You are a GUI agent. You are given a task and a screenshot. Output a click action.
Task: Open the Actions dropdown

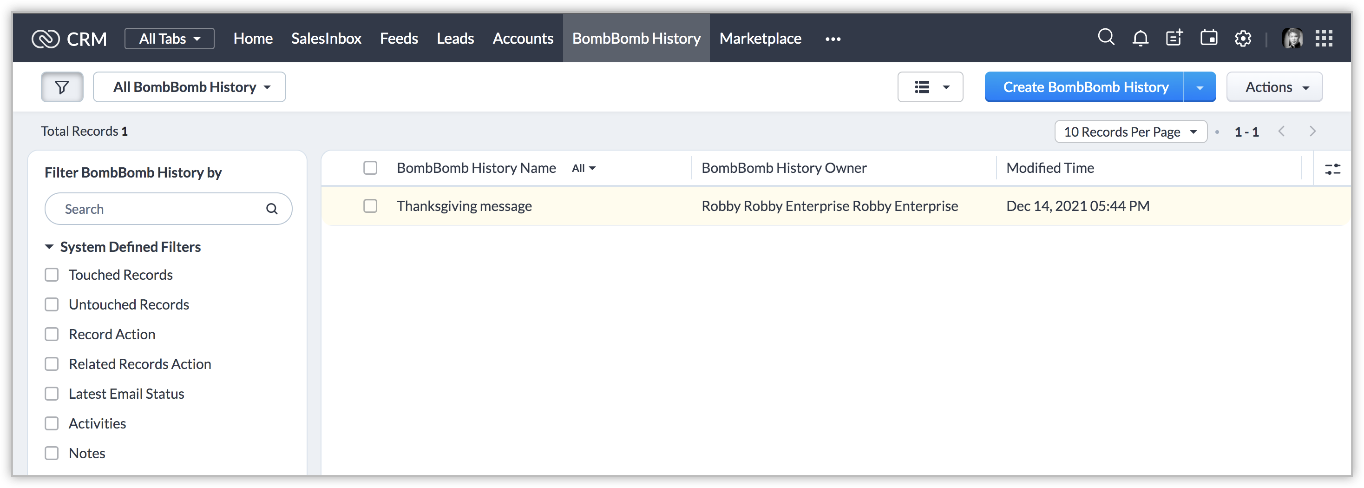(x=1274, y=87)
